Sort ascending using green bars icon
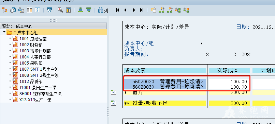 click(81, 10)
